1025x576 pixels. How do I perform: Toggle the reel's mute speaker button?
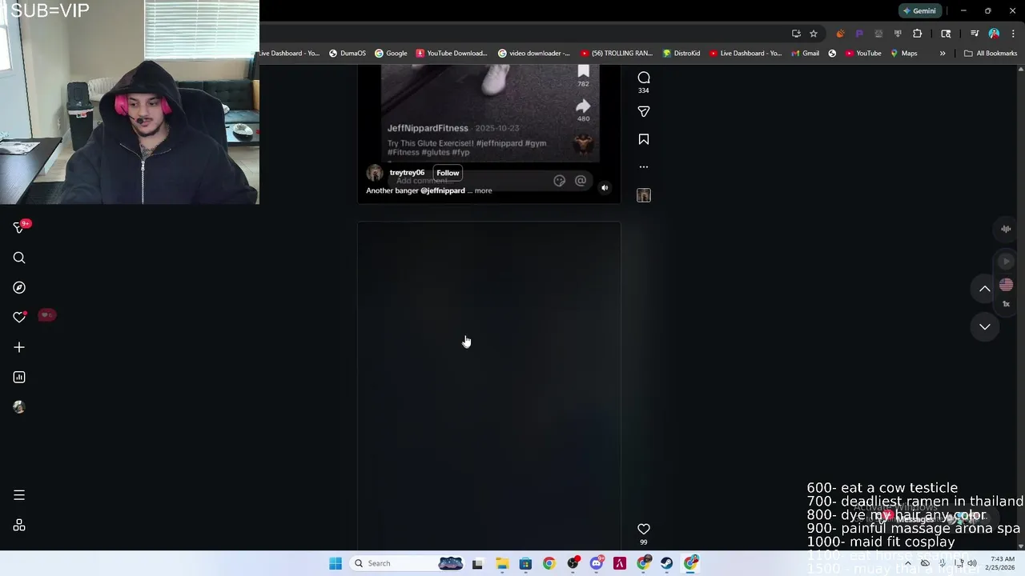click(x=605, y=188)
